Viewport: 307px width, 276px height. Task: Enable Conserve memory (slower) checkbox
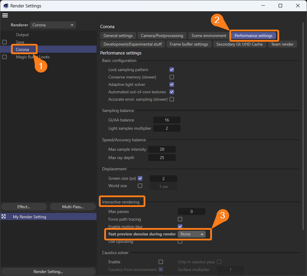pyautogui.click(x=172, y=77)
